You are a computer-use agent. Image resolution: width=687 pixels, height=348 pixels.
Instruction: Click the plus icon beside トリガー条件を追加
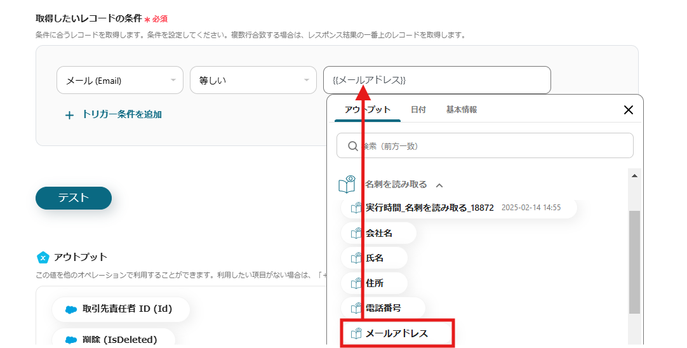[69, 116]
